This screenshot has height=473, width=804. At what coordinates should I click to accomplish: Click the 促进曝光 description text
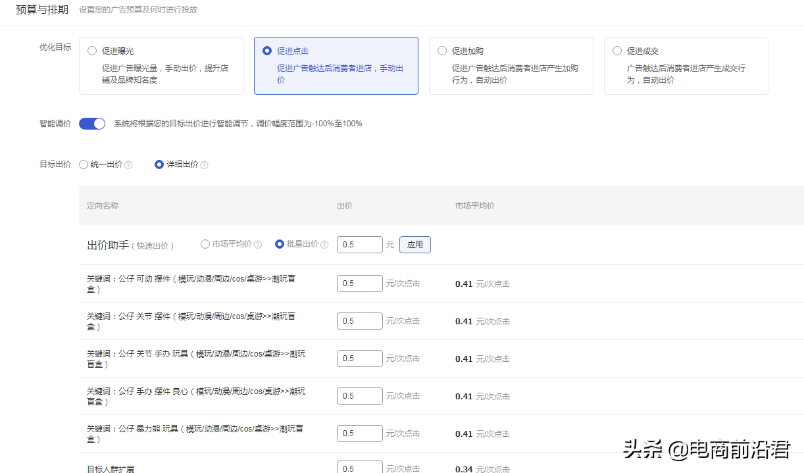[165, 74]
